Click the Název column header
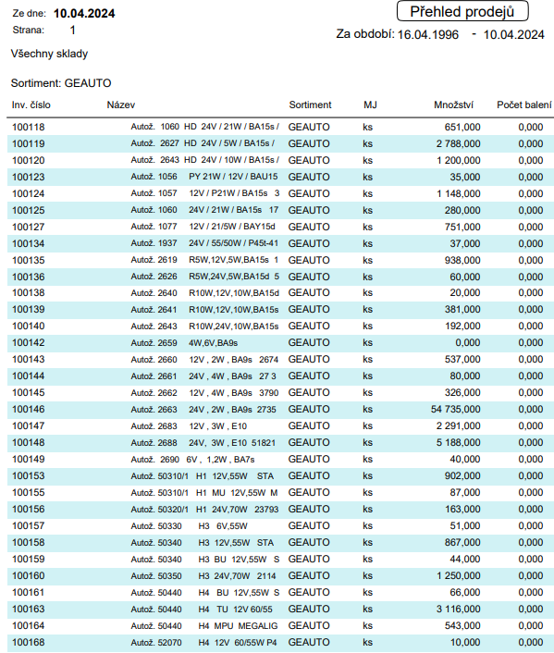This screenshot has width=554, height=653. 121,105
